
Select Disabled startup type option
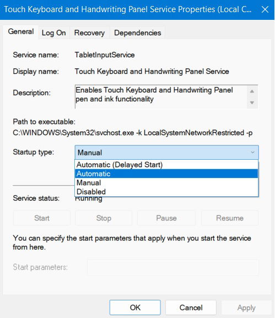pyautogui.click(x=166, y=191)
